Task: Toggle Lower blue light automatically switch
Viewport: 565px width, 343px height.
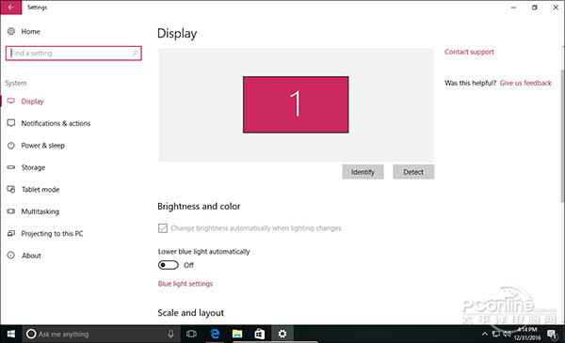Action: click(x=169, y=265)
